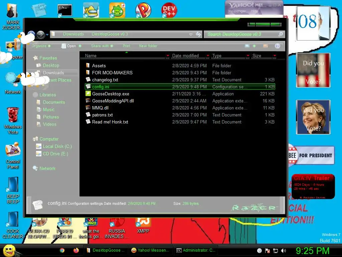Sort by Date modified column header
The image size is (342, 257).
(x=185, y=56)
